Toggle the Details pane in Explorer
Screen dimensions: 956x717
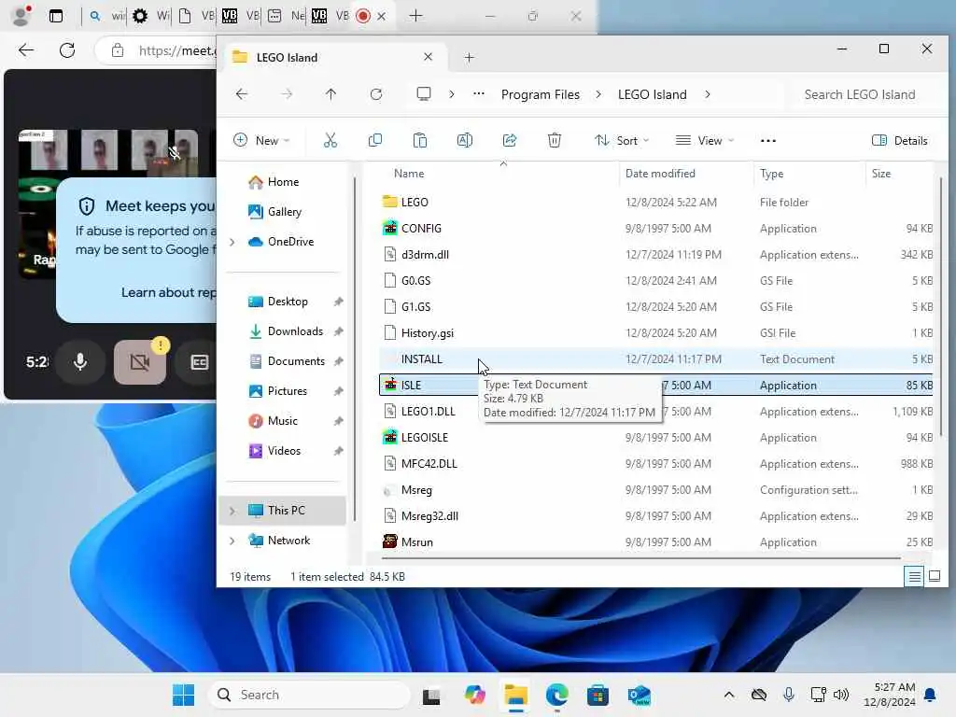click(900, 141)
